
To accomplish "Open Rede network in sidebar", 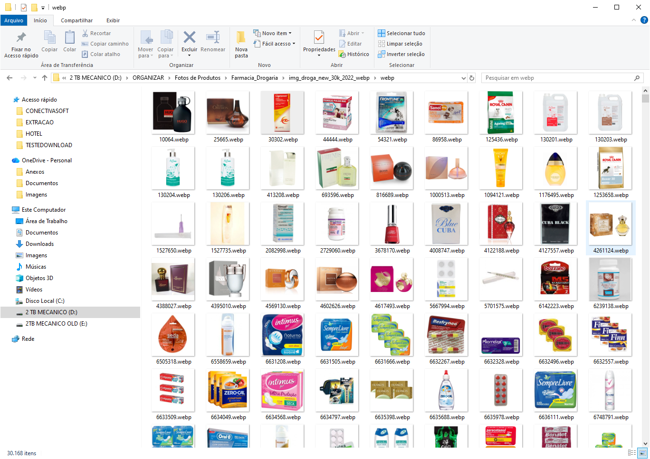I will click(28, 339).
